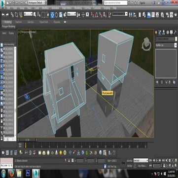Open the Display menu in Scene Explorer
The width and height of the screenshot is (178, 178).
click(11, 33)
